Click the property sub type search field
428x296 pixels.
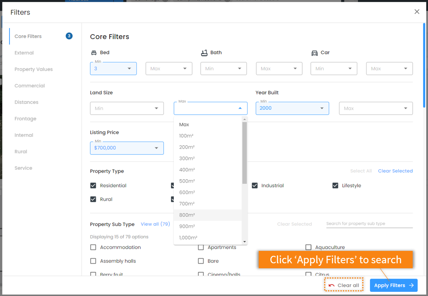pyautogui.click(x=369, y=224)
